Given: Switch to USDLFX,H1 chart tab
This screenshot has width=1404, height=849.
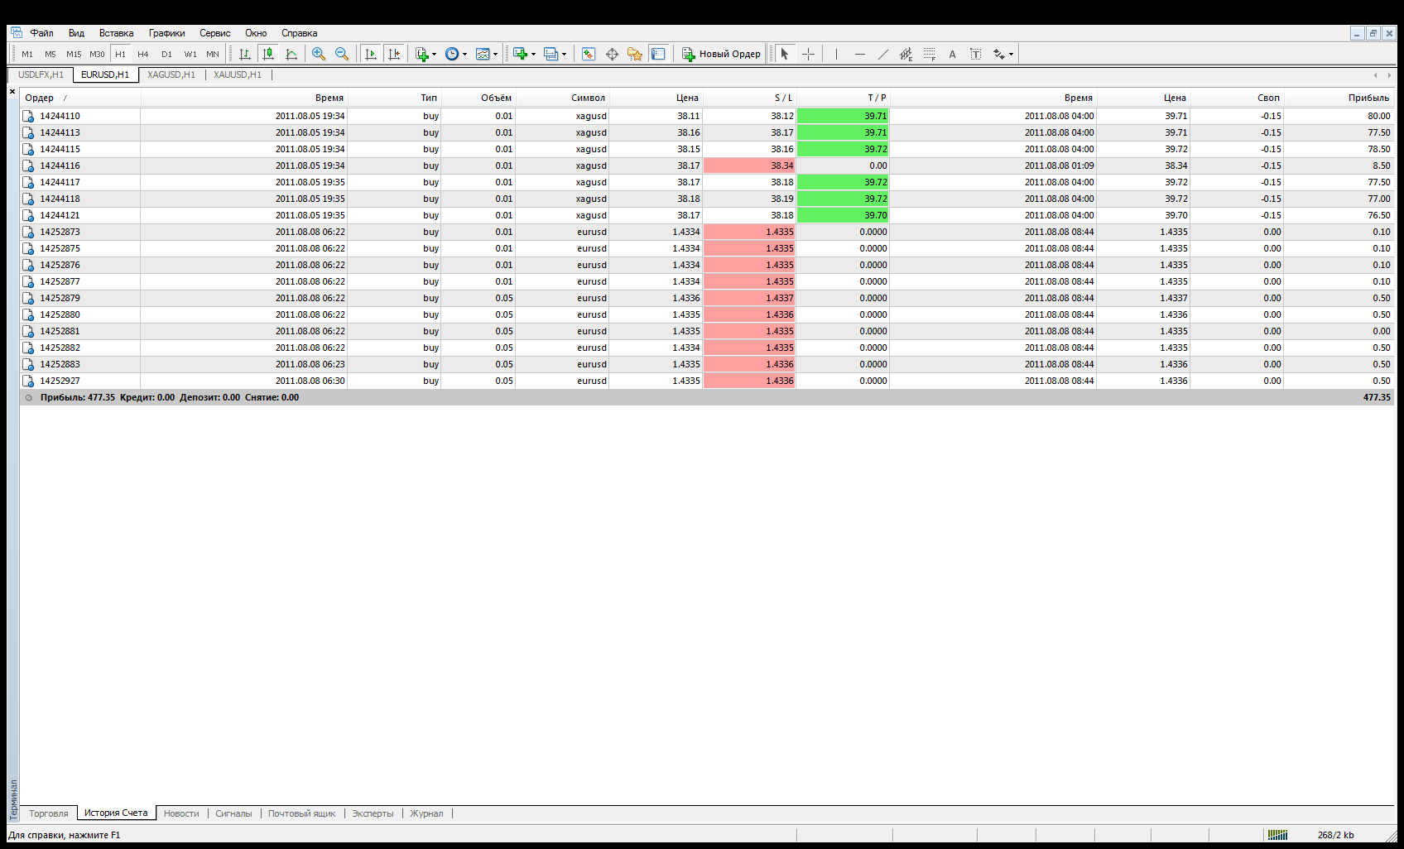Looking at the screenshot, I should point(41,74).
